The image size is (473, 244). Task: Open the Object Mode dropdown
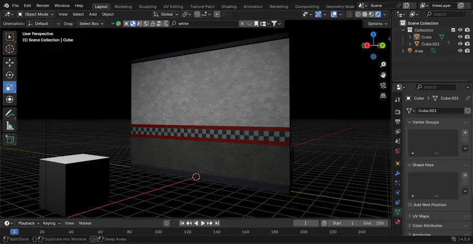(35, 14)
